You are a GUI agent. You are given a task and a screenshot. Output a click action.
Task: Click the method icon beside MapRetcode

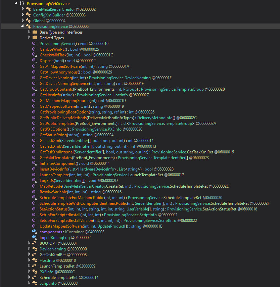[x=34, y=186]
